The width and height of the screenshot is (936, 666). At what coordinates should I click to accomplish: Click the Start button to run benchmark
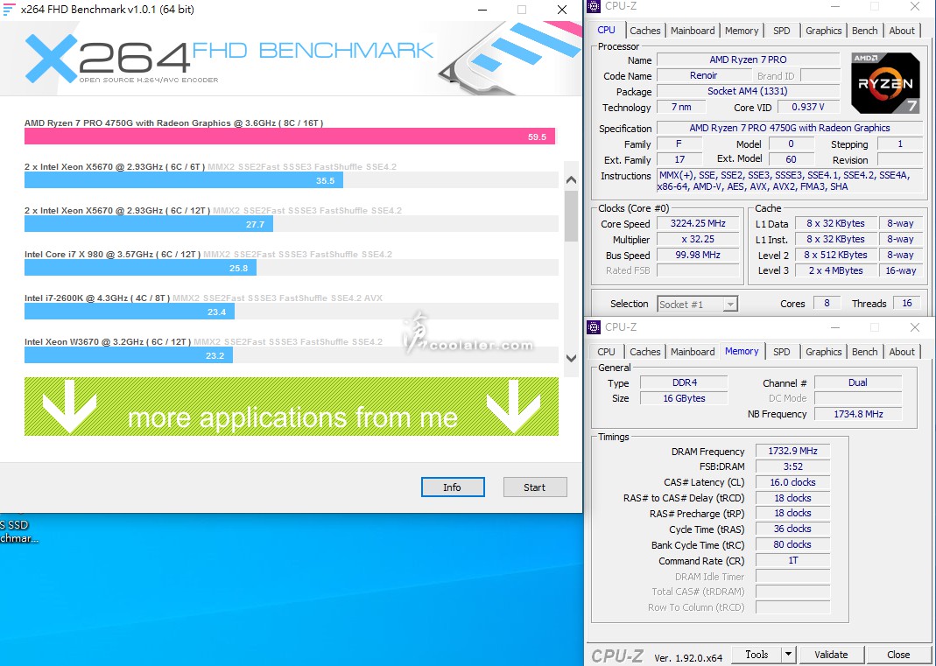(535, 487)
